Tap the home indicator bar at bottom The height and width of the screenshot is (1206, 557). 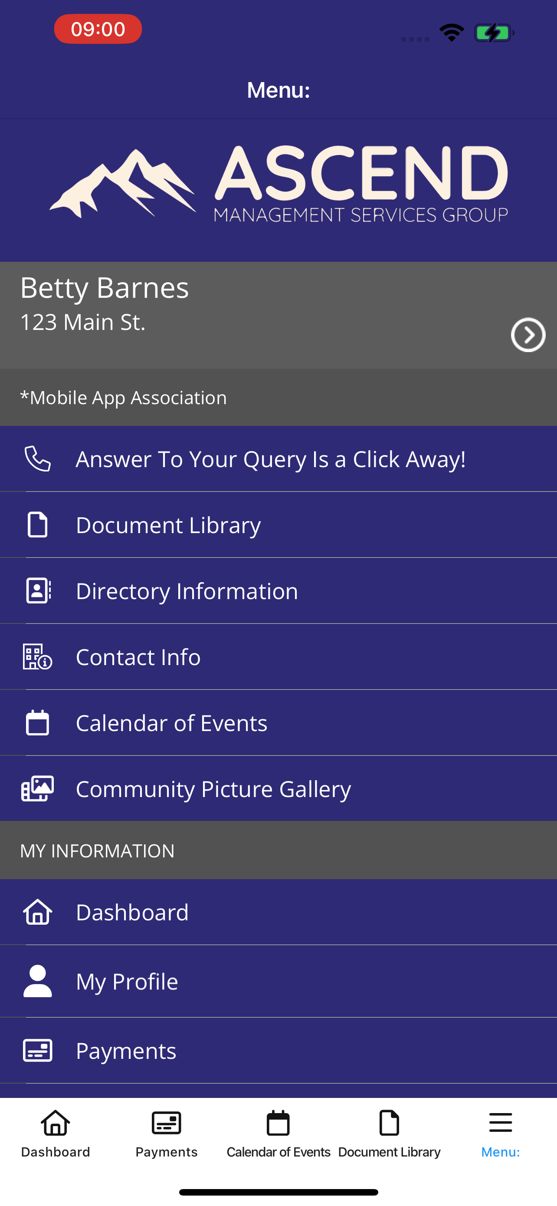(x=278, y=1192)
